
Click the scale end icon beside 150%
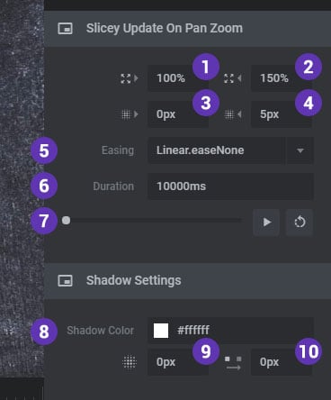(x=233, y=78)
